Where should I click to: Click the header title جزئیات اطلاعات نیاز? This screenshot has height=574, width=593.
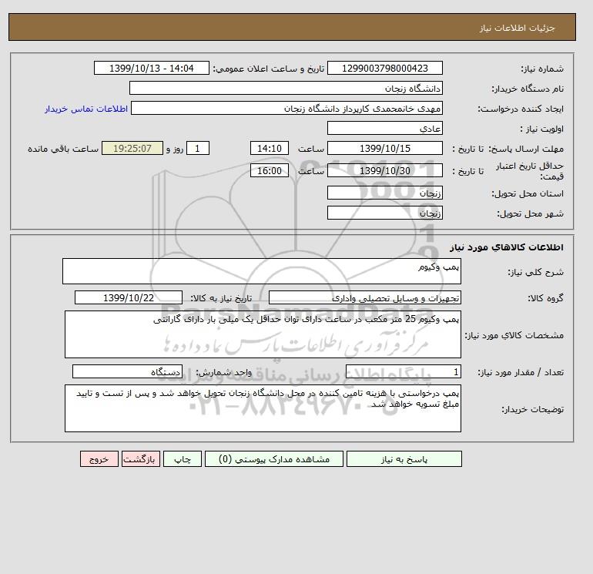pos(517,28)
